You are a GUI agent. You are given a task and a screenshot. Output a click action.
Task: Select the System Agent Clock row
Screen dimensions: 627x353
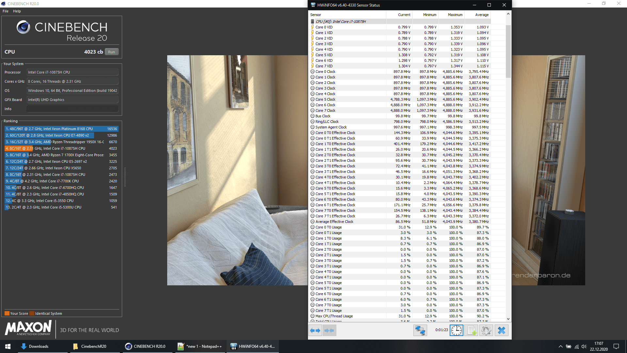click(400, 127)
